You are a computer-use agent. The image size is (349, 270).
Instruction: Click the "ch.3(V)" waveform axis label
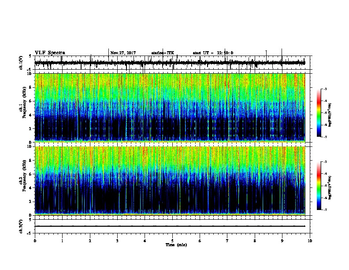(x=21, y=226)
